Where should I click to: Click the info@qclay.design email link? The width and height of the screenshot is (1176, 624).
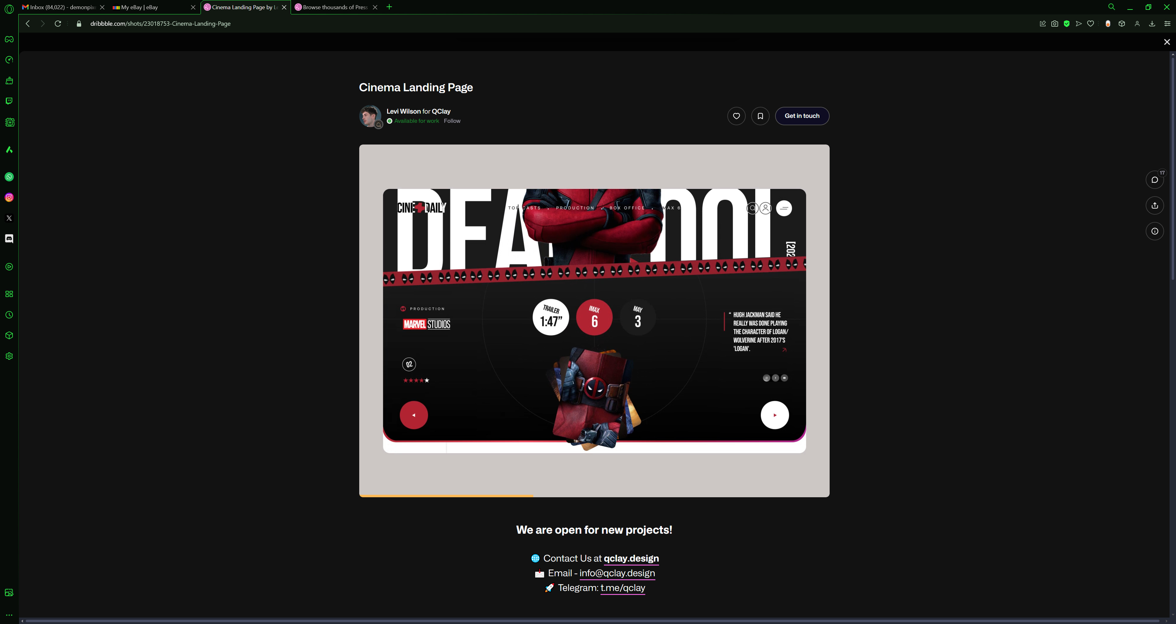click(x=617, y=573)
